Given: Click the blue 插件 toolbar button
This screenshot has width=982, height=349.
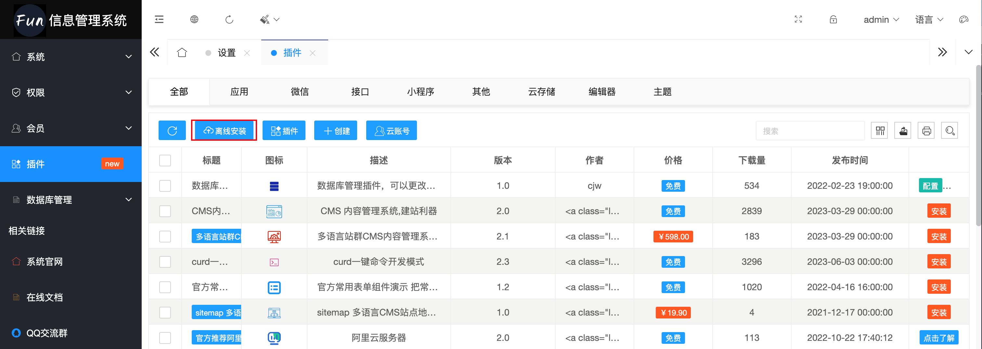Looking at the screenshot, I should pos(284,131).
